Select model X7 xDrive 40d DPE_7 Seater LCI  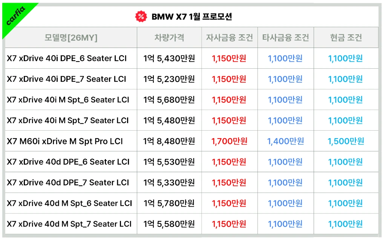tap(68, 183)
